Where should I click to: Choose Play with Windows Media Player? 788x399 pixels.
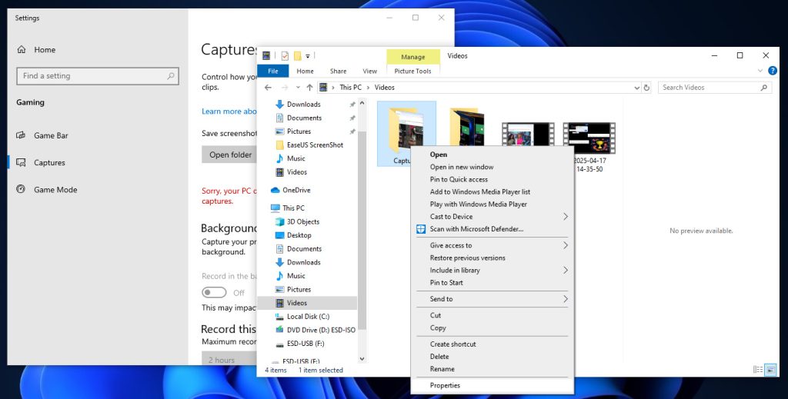pos(492,204)
